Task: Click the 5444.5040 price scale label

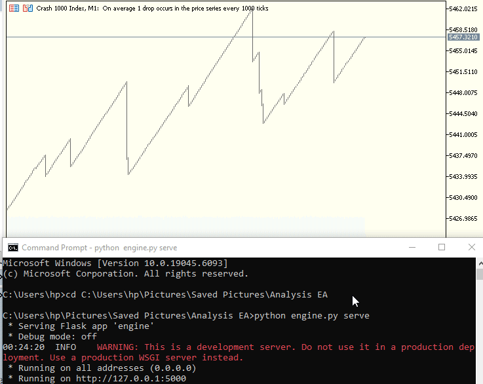Action: 463,114
